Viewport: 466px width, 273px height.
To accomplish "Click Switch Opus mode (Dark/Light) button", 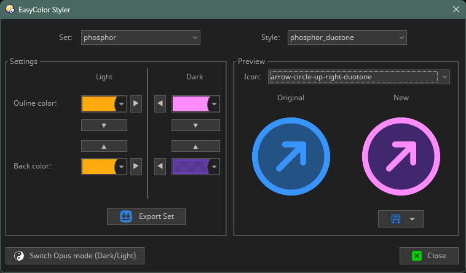I will tap(75, 256).
